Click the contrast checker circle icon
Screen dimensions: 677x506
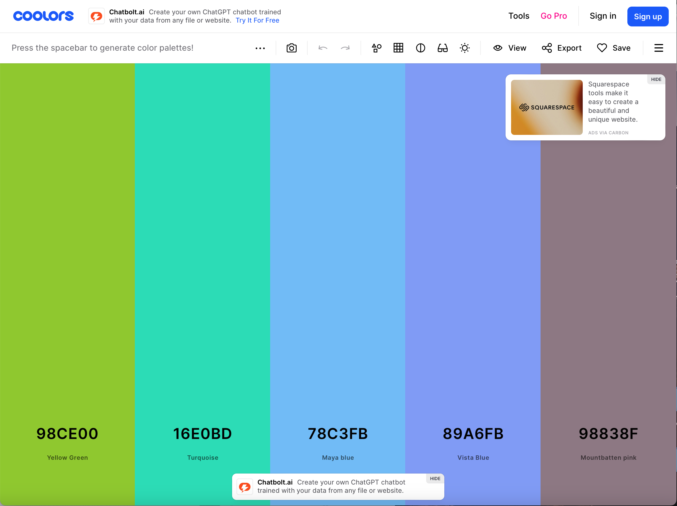click(421, 48)
